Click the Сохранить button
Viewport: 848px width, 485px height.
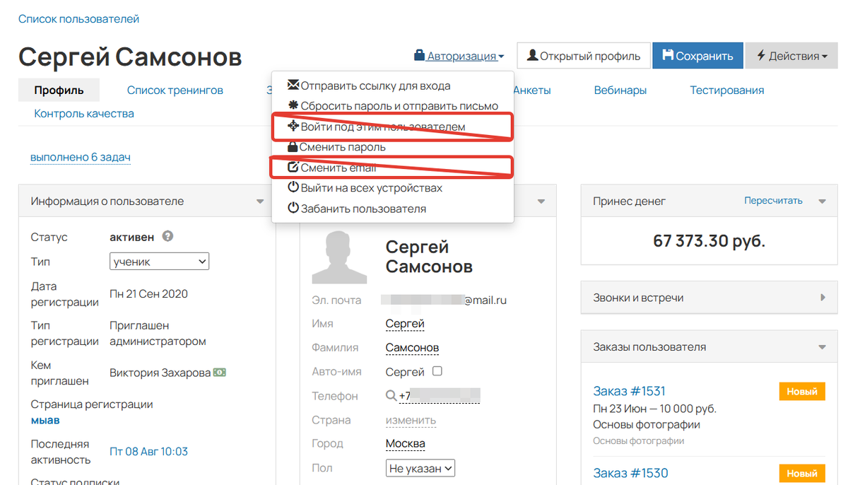[697, 55]
